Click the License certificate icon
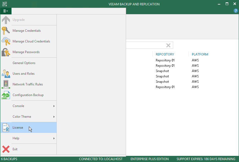This screenshot has height=162, width=239. click(6, 128)
